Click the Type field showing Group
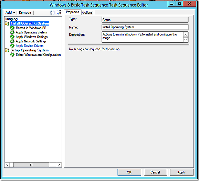This screenshot has width=199, height=181. pyautogui.click(x=145, y=20)
